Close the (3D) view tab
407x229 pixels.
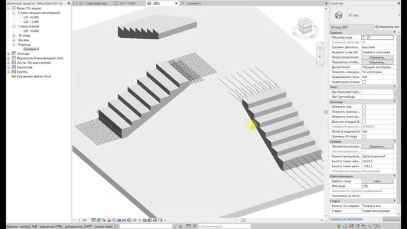point(176,3)
